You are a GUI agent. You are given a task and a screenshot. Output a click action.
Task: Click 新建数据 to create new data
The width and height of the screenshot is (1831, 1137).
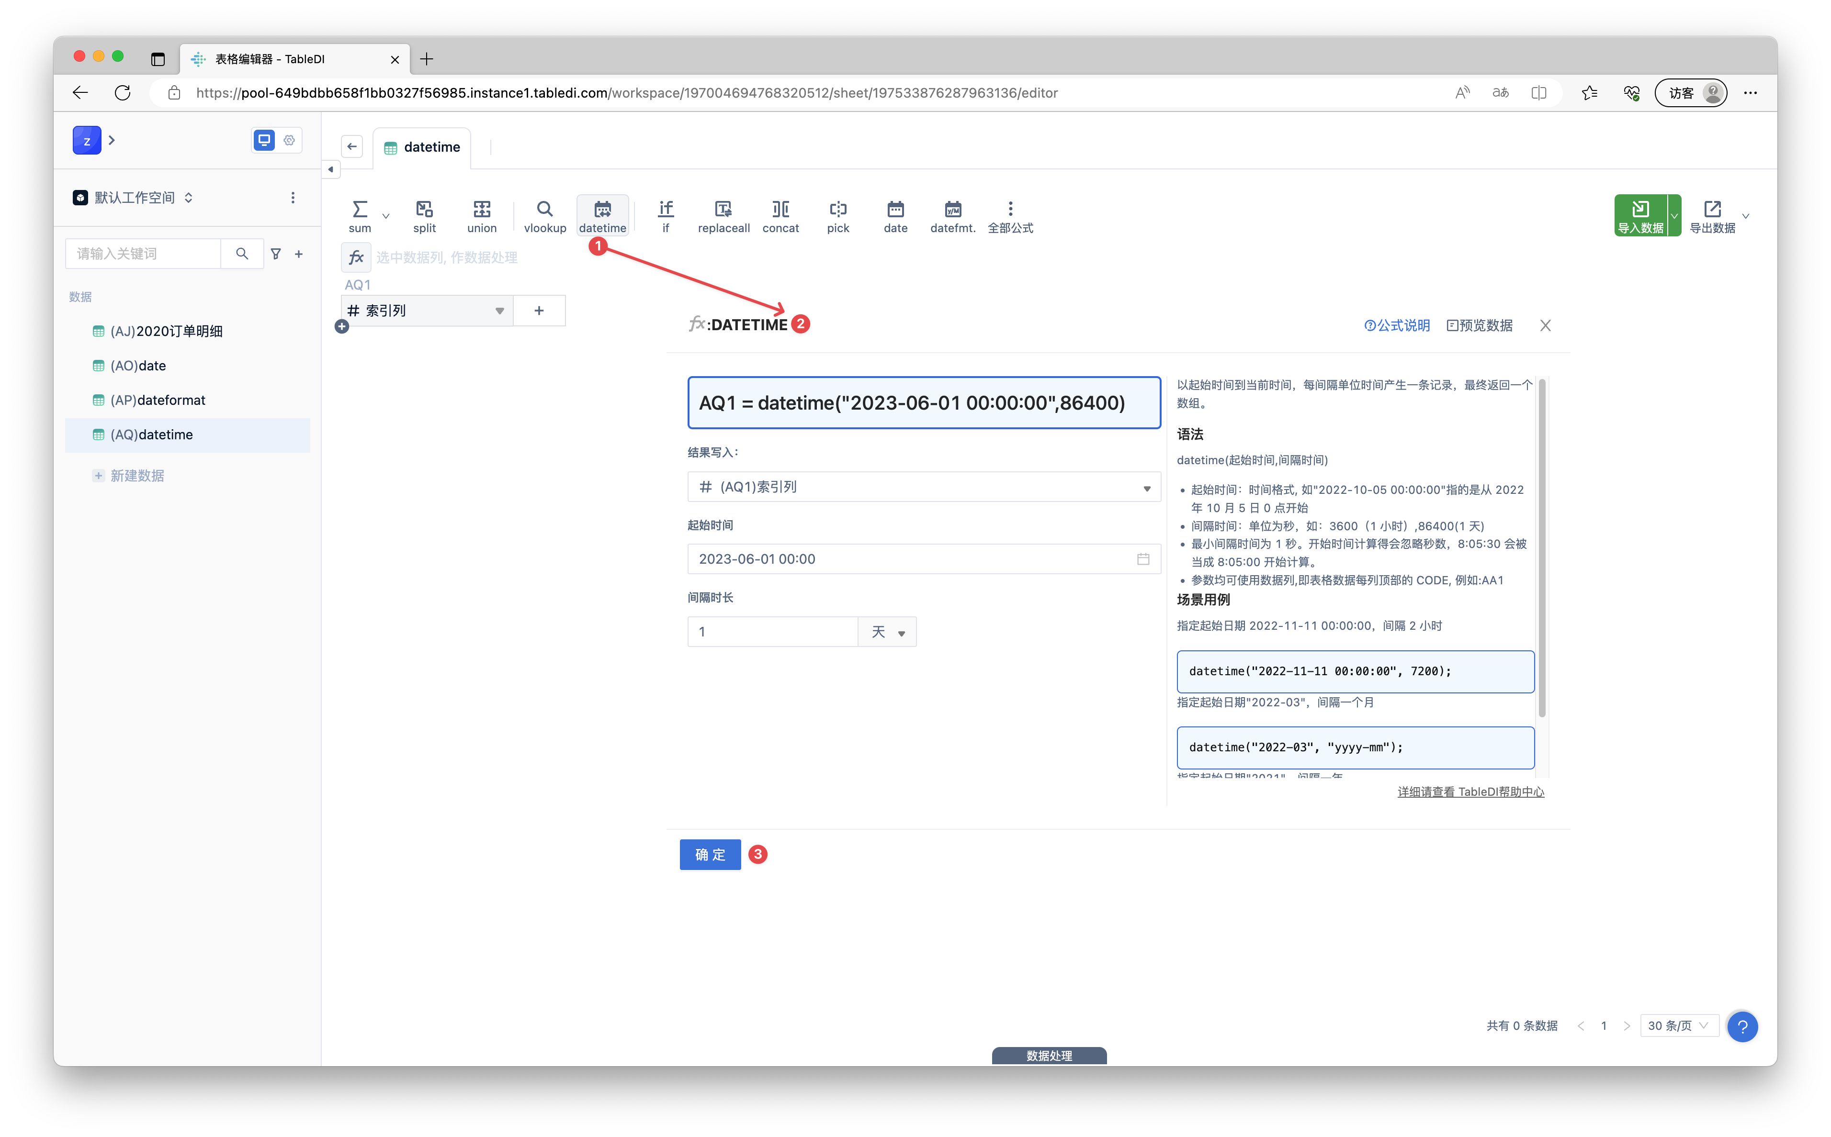click(x=129, y=475)
